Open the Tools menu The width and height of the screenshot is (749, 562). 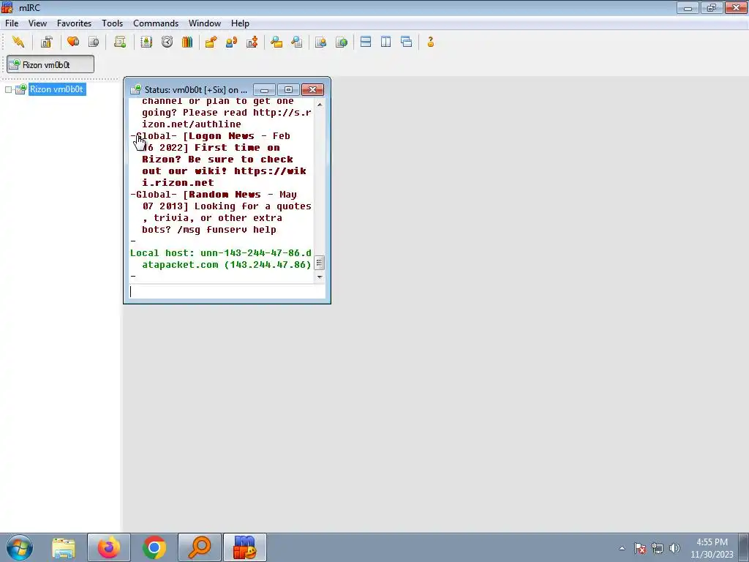point(112,23)
